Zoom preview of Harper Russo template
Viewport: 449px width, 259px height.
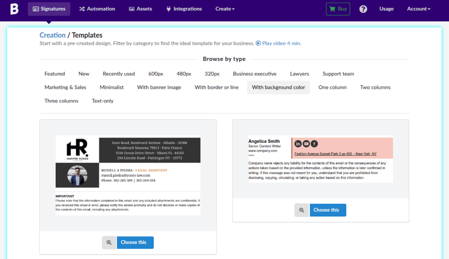click(x=109, y=242)
